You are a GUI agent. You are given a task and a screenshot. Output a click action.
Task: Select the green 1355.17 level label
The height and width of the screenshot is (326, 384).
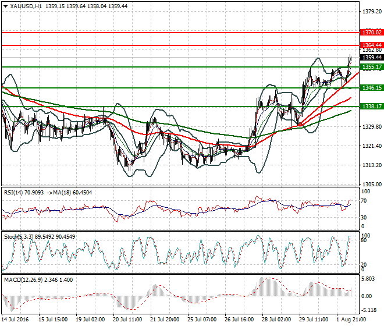pos(372,67)
